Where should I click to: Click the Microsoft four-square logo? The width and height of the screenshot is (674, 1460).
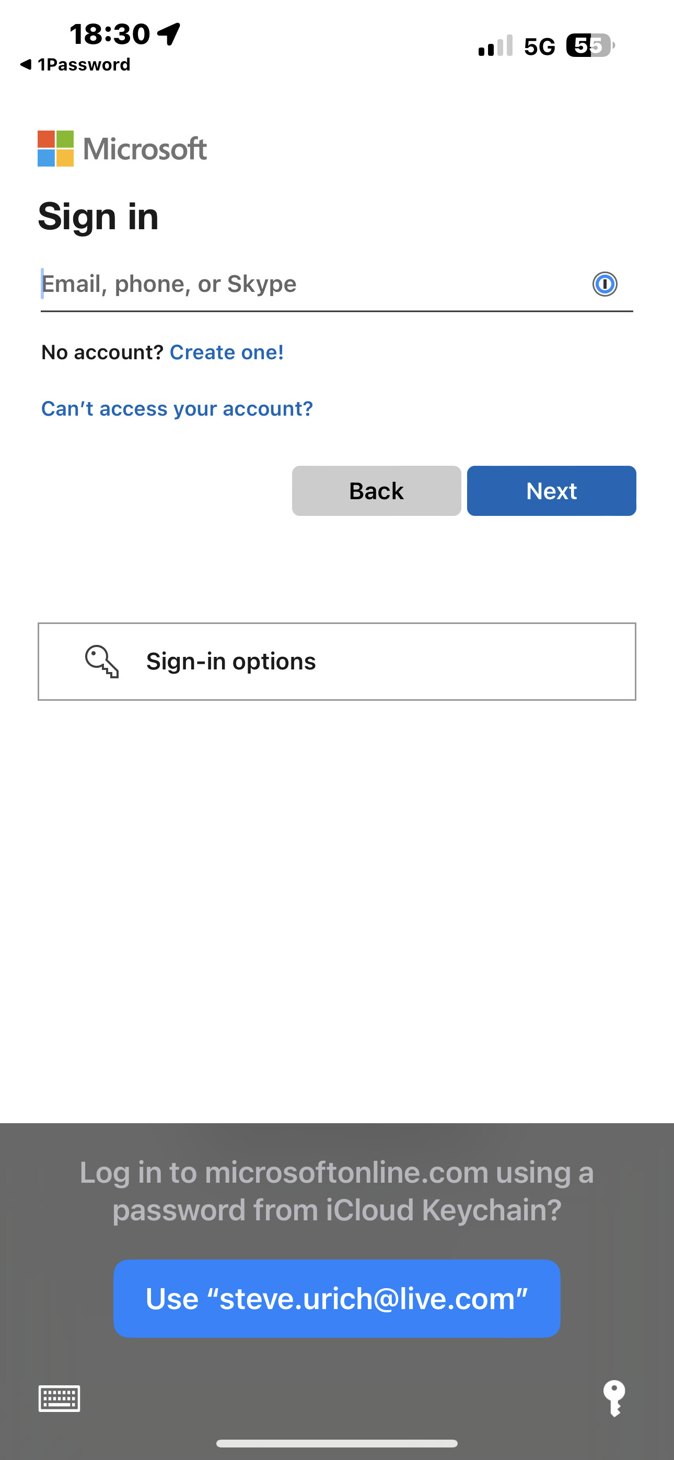[x=55, y=148]
